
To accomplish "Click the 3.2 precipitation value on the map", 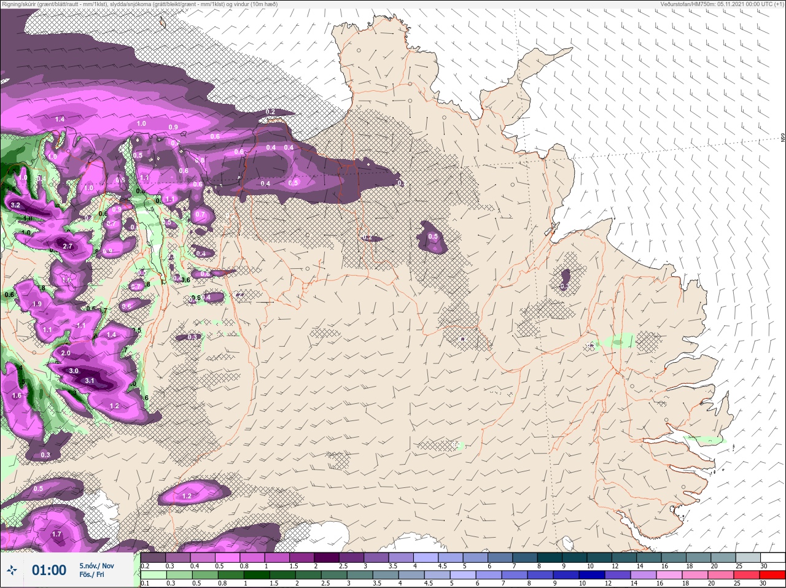I will (16, 205).
